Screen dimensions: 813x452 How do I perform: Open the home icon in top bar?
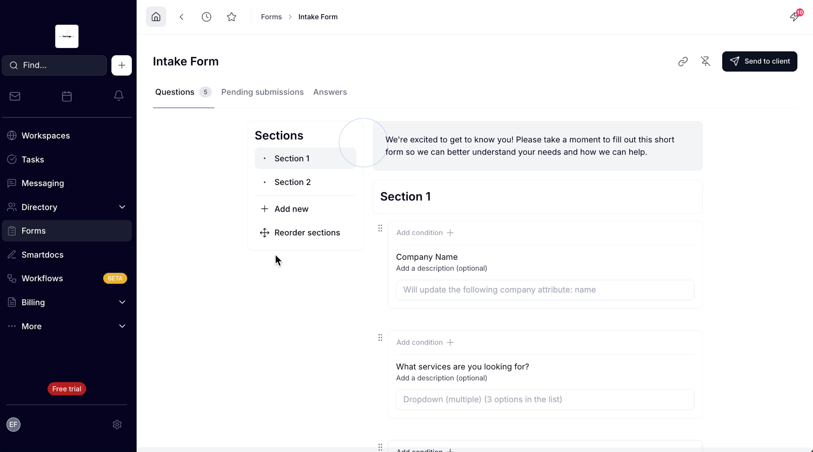pos(156,17)
